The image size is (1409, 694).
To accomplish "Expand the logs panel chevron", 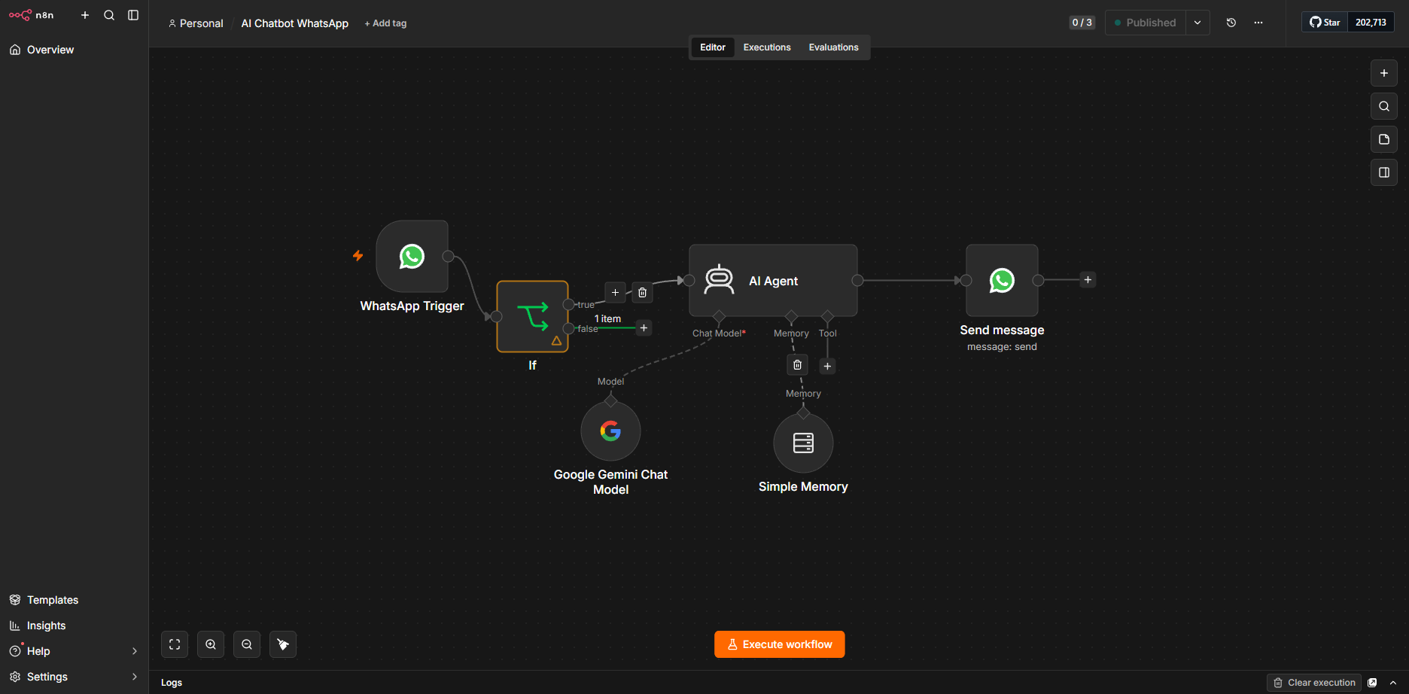I will [1393, 683].
